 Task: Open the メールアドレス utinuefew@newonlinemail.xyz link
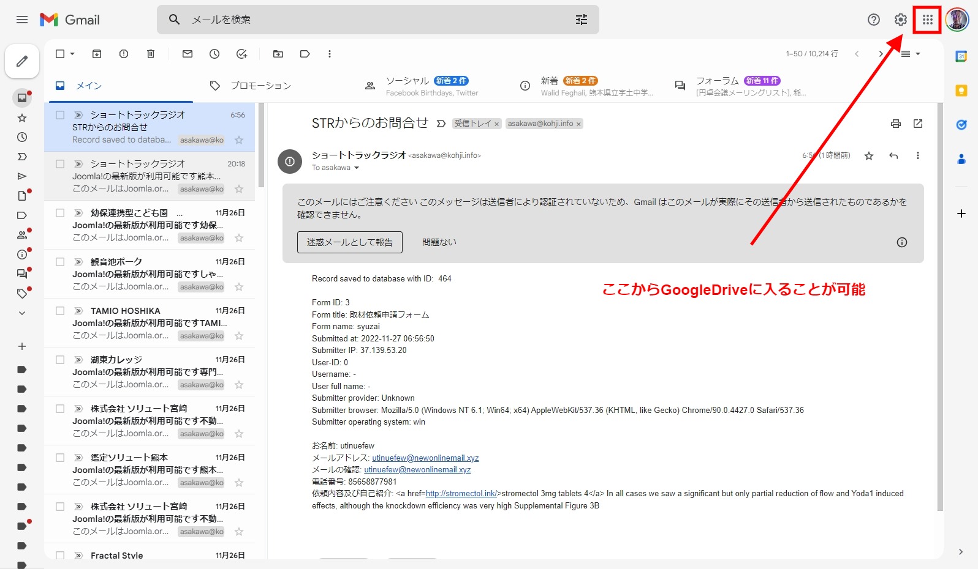pos(425,458)
